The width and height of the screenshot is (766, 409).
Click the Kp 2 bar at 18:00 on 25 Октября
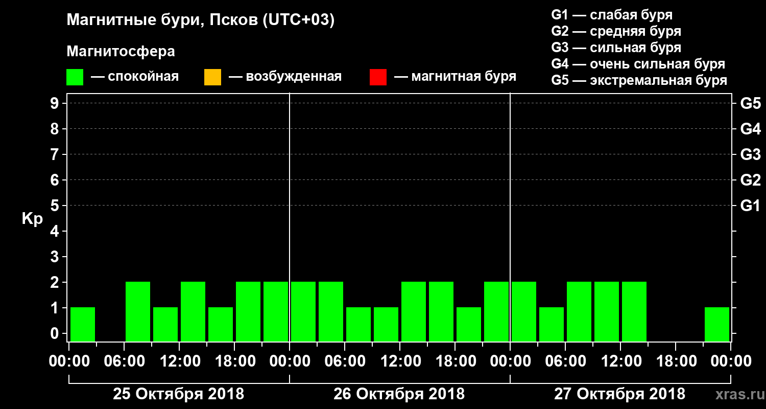tap(248, 311)
